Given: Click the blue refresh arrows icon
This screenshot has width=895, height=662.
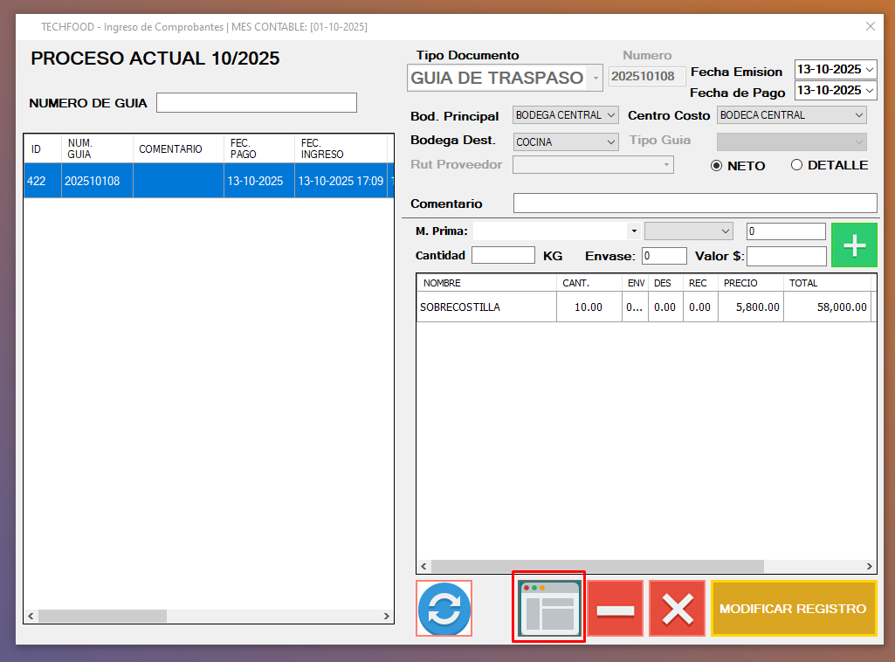Looking at the screenshot, I should coord(444,608).
